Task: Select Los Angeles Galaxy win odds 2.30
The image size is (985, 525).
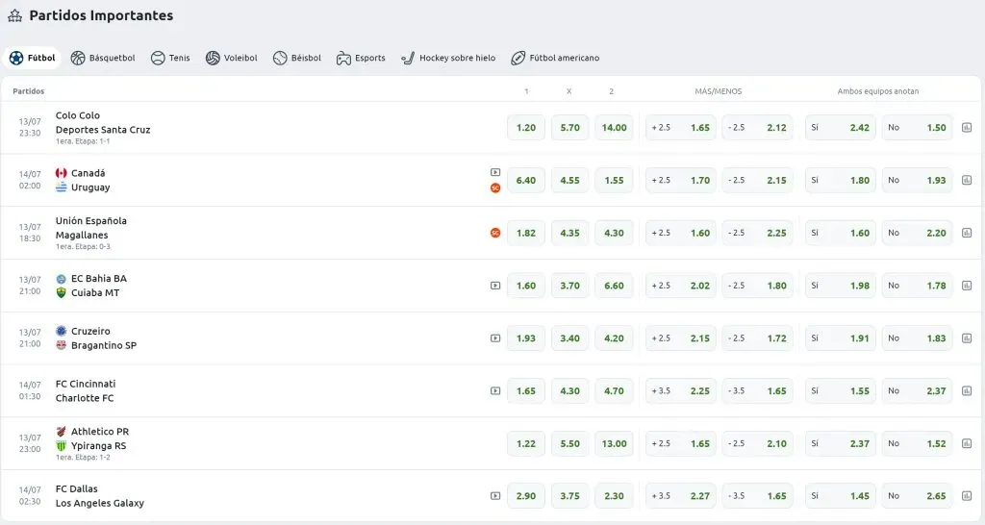Action: pyautogui.click(x=614, y=496)
